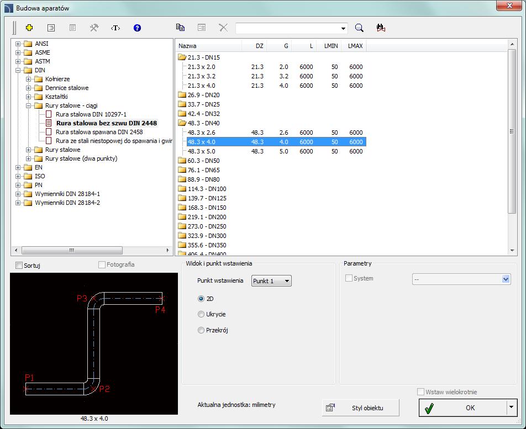Open the System parameter dropdown
Screen dimensions: 526x429
coord(506,279)
